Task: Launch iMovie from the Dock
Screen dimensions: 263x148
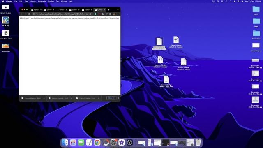Action: (122, 143)
